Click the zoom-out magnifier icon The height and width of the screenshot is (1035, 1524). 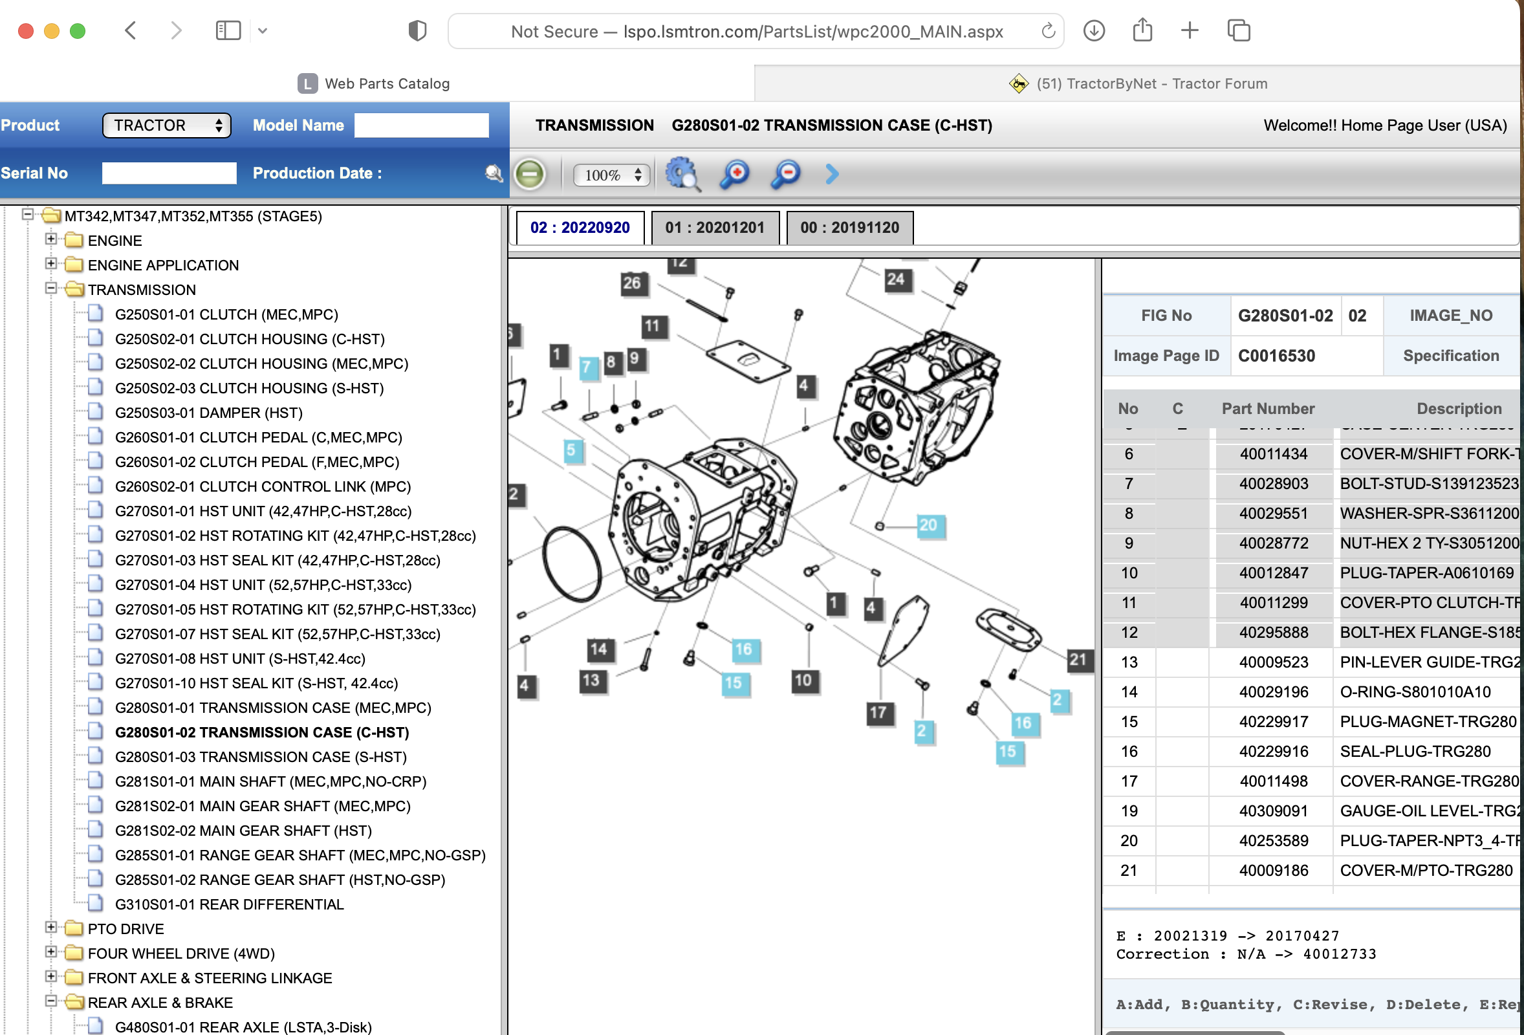785,175
